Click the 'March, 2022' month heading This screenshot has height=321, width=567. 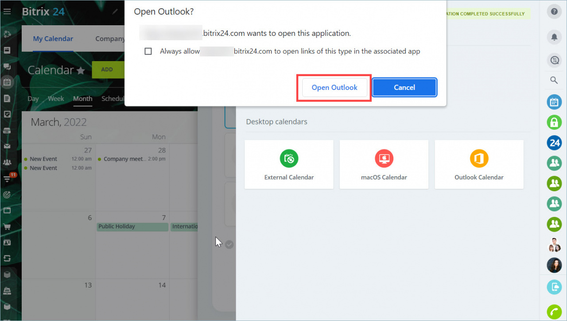click(x=58, y=122)
